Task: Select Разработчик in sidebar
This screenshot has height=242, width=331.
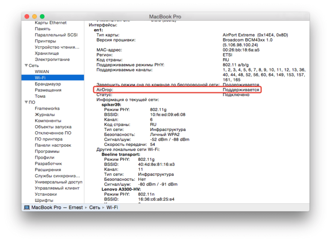Action: pyautogui.click(x=49, y=164)
